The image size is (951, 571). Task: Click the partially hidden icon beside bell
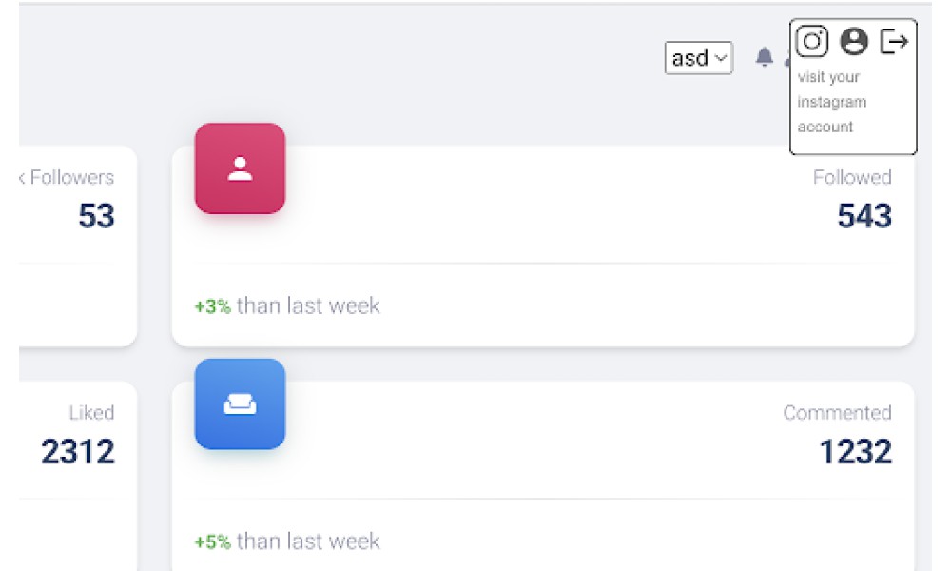786,59
